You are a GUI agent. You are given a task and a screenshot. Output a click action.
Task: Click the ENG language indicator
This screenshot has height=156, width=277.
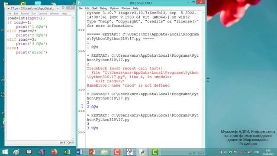257,152
